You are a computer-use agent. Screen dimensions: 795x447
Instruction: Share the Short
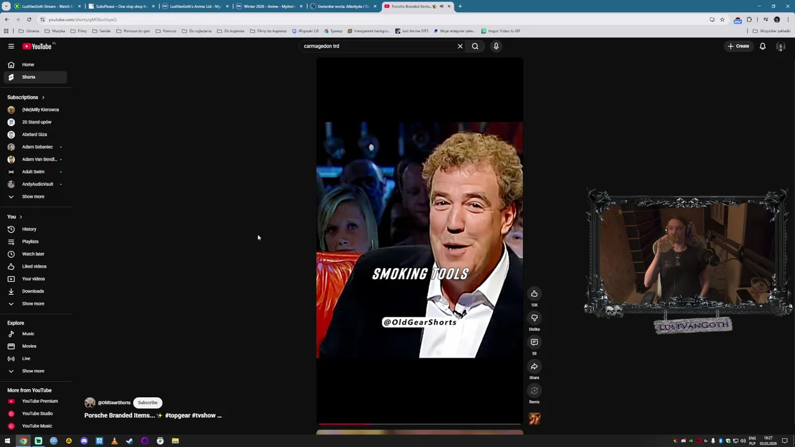click(x=534, y=366)
